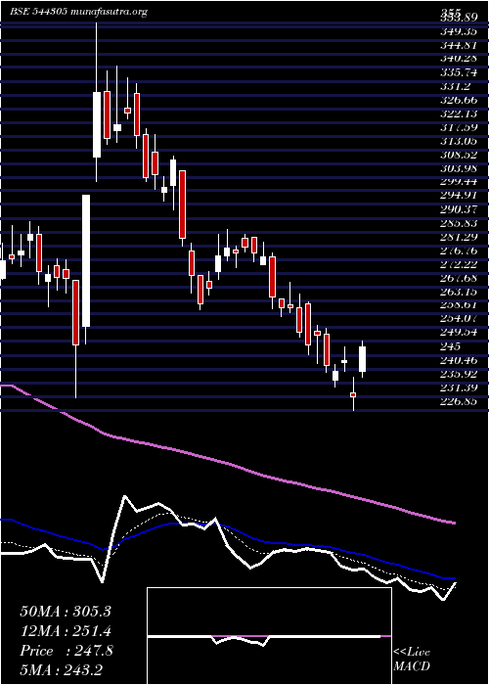Click the last white candle on the right
489x685 pixels.
[363, 359]
